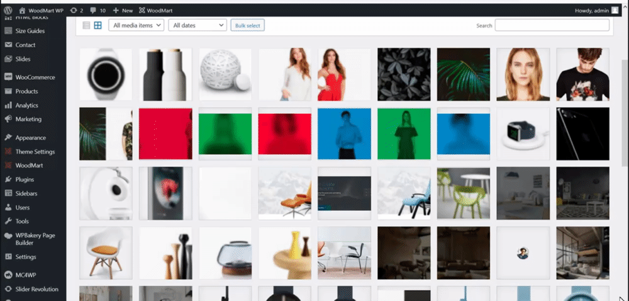Open WPBakery Page Builder link

(35, 239)
